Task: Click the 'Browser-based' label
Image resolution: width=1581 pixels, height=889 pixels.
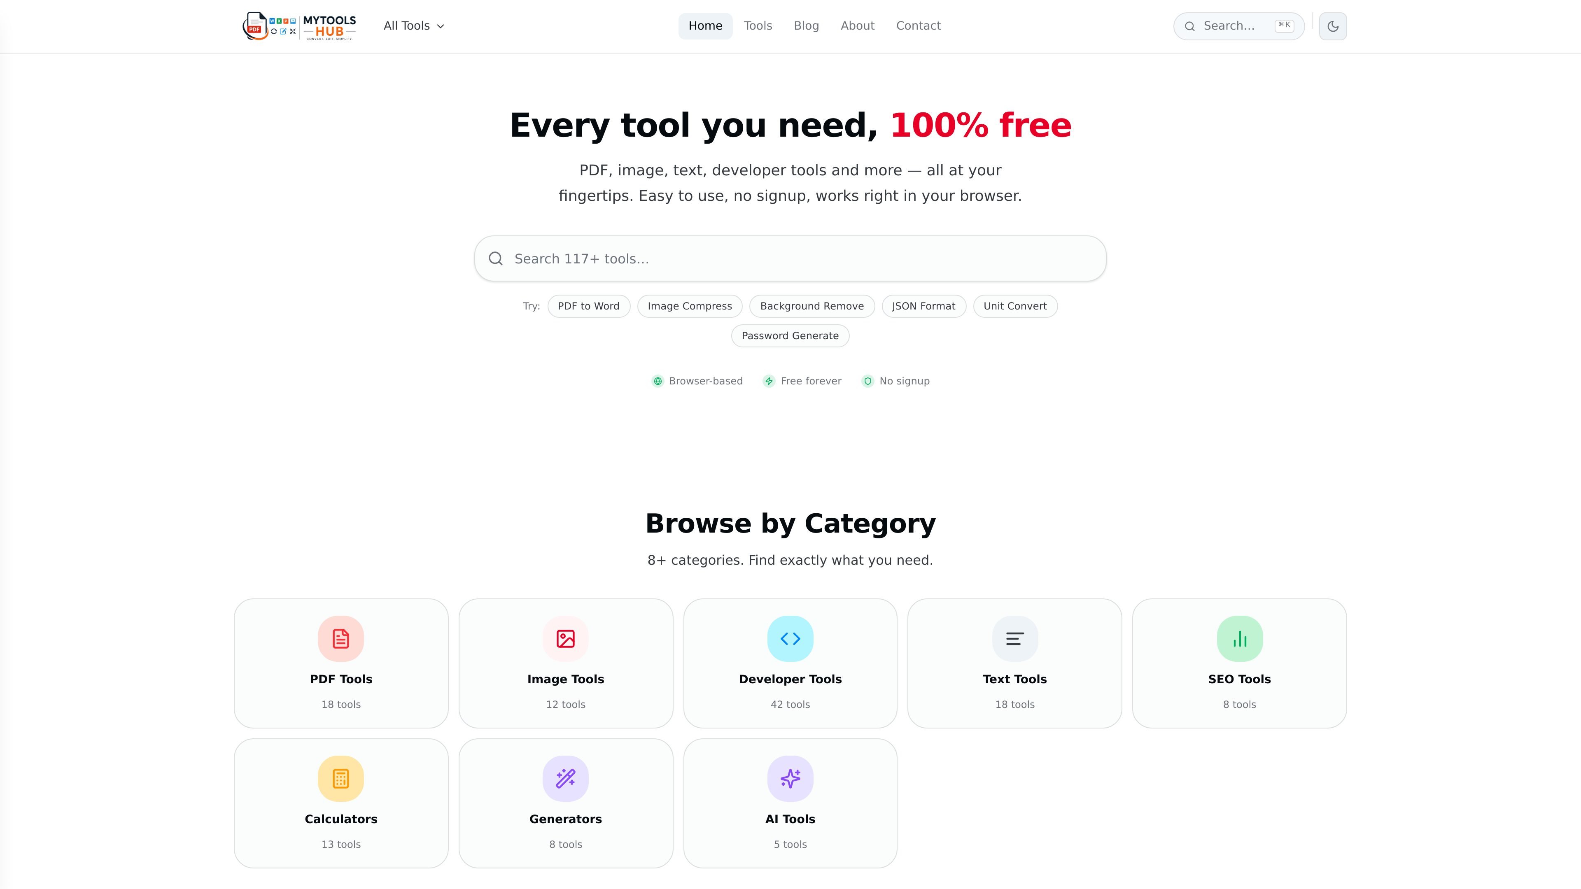Action: point(705,381)
